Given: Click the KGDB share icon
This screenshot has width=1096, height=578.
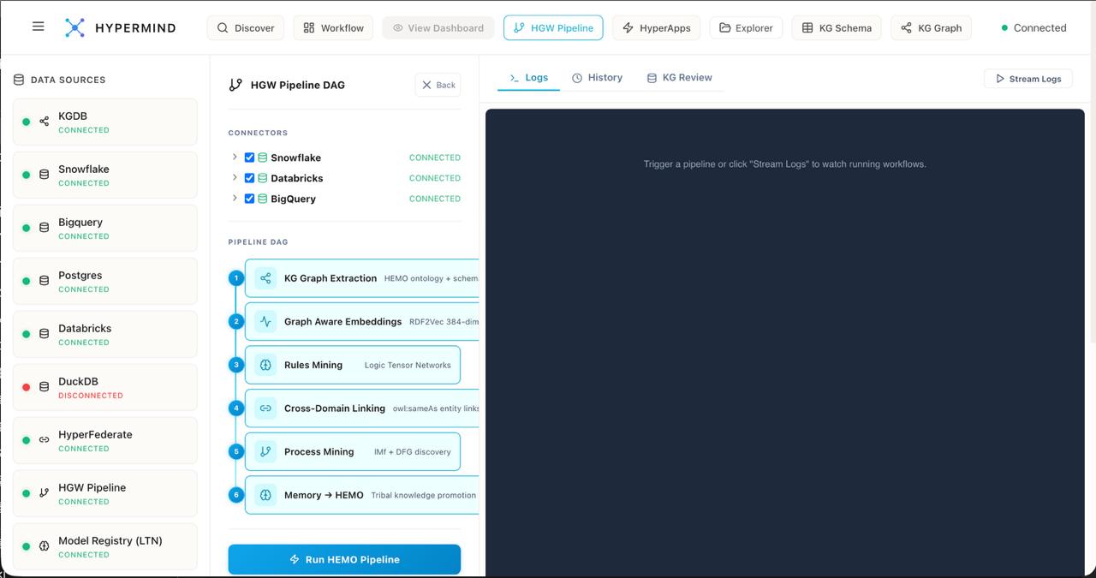Looking at the screenshot, I should [44, 122].
